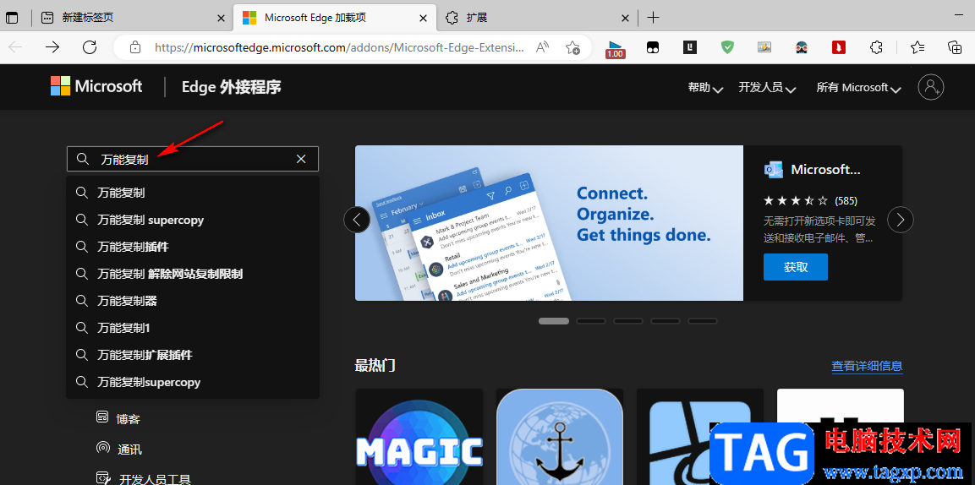Close the 扩展 tab

[x=626, y=18]
